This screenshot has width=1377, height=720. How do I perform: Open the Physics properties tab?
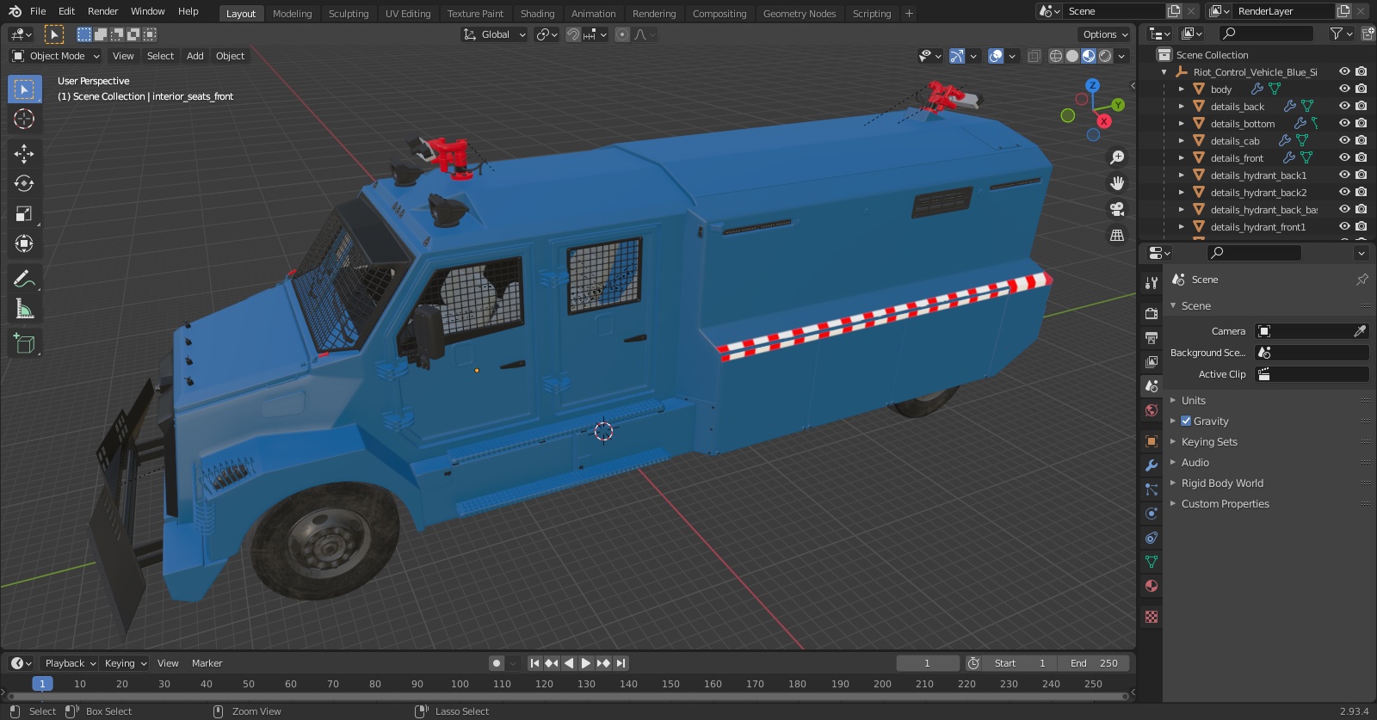tap(1152, 514)
